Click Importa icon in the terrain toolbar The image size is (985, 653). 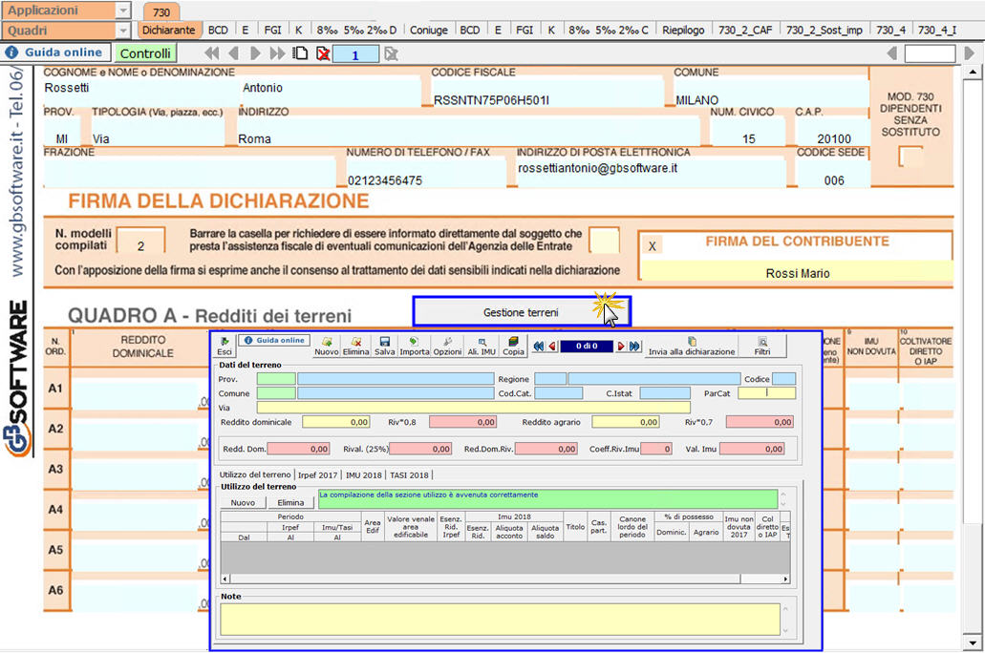click(414, 345)
